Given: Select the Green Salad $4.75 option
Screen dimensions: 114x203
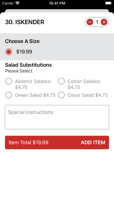Looking at the screenshot, I should pyautogui.click(x=9, y=95).
